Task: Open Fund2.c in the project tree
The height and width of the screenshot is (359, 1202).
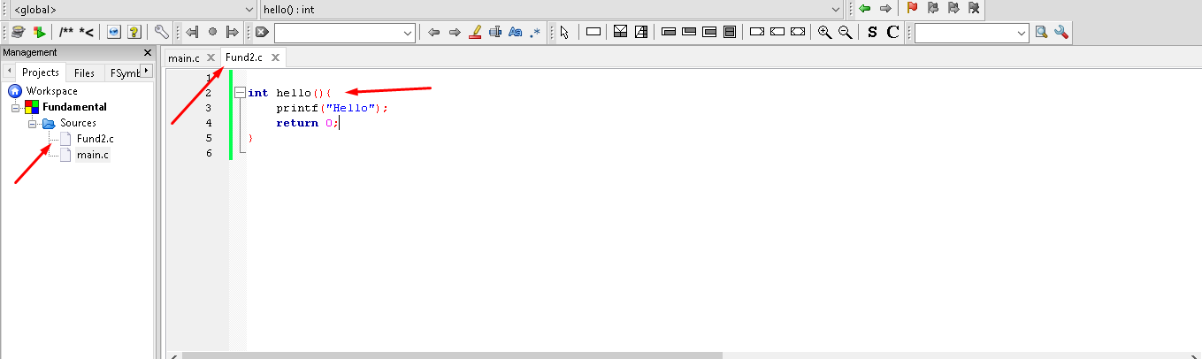Action: pyautogui.click(x=95, y=139)
